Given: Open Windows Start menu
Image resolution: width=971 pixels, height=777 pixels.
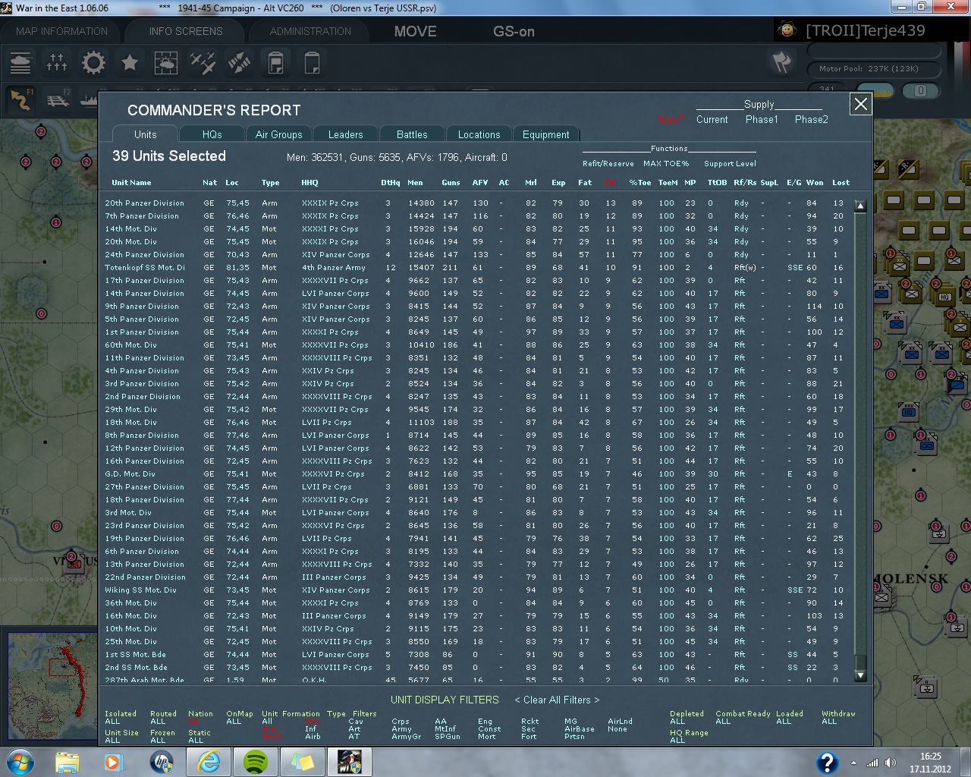Looking at the screenshot, I should click(x=20, y=761).
